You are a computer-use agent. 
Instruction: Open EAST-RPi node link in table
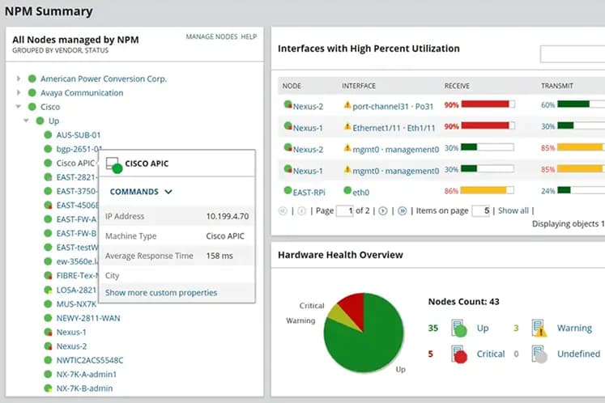pos(309,193)
